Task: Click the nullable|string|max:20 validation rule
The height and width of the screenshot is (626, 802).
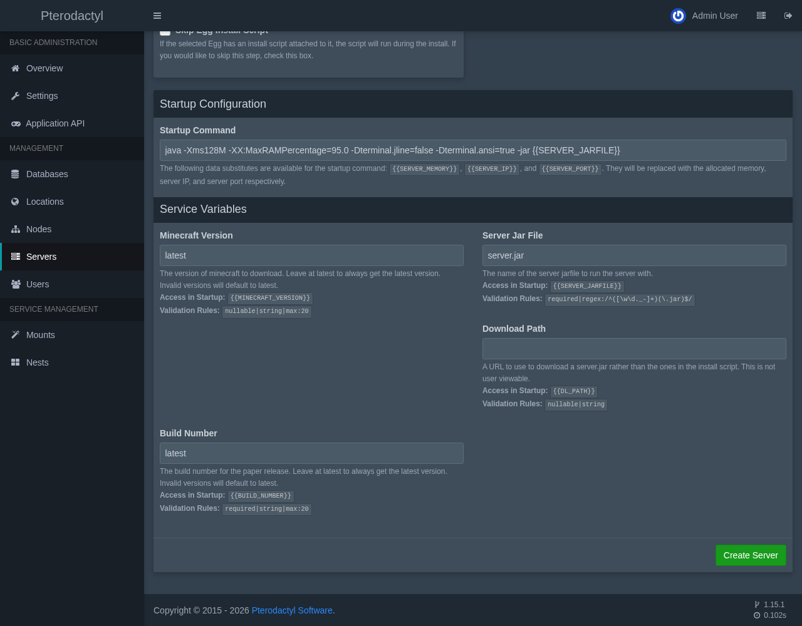Action: (x=267, y=312)
